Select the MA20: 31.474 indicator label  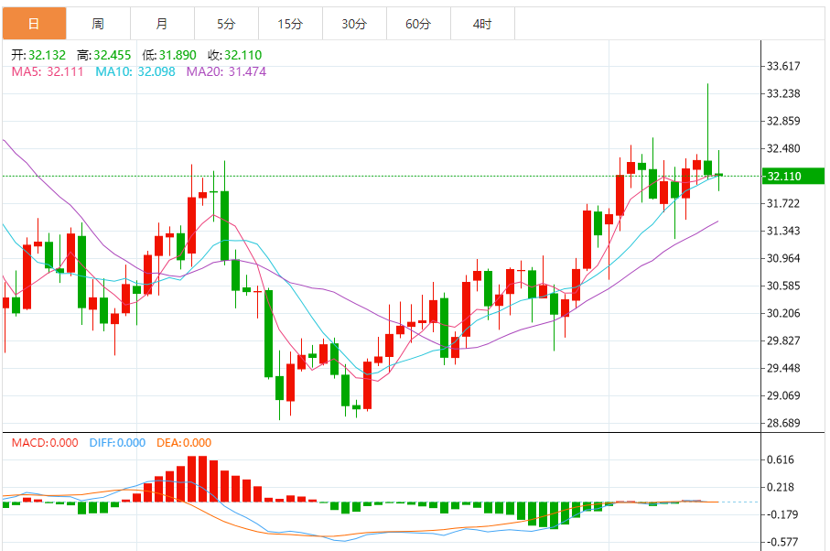(x=226, y=71)
